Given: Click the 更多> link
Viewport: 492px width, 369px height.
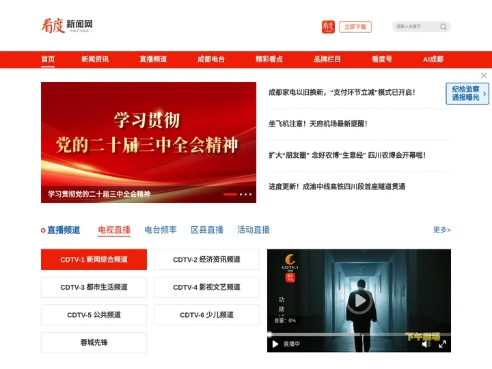Looking at the screenshot, I should pos(442,230).
